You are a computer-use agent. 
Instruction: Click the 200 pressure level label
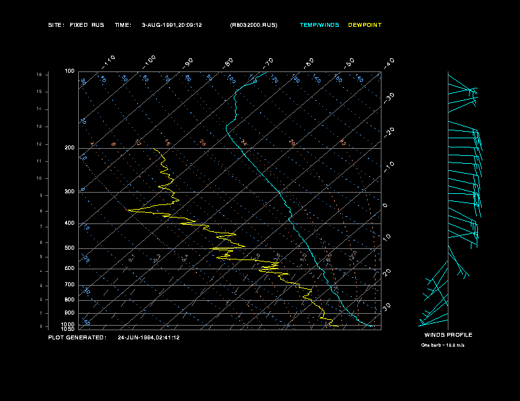tap(70, 148)
